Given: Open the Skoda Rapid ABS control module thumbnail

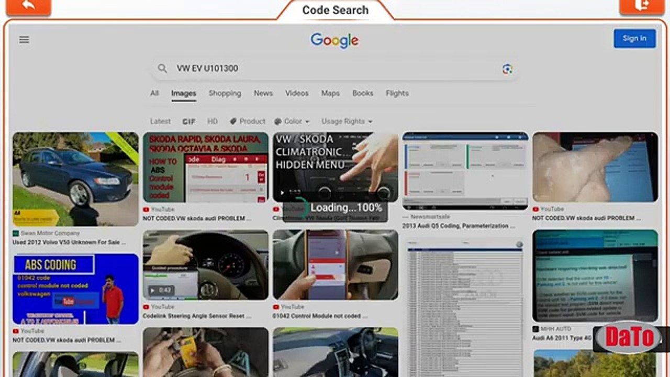Looking at the screenshot, I should click(x=205, y=168).
